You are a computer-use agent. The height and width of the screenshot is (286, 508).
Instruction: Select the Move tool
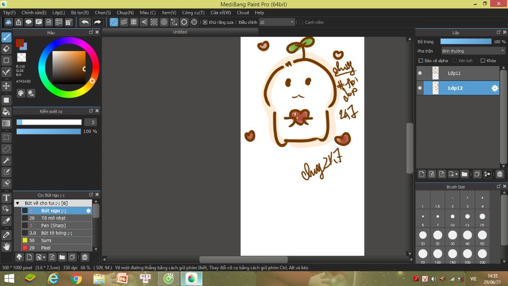click(6, 86)
